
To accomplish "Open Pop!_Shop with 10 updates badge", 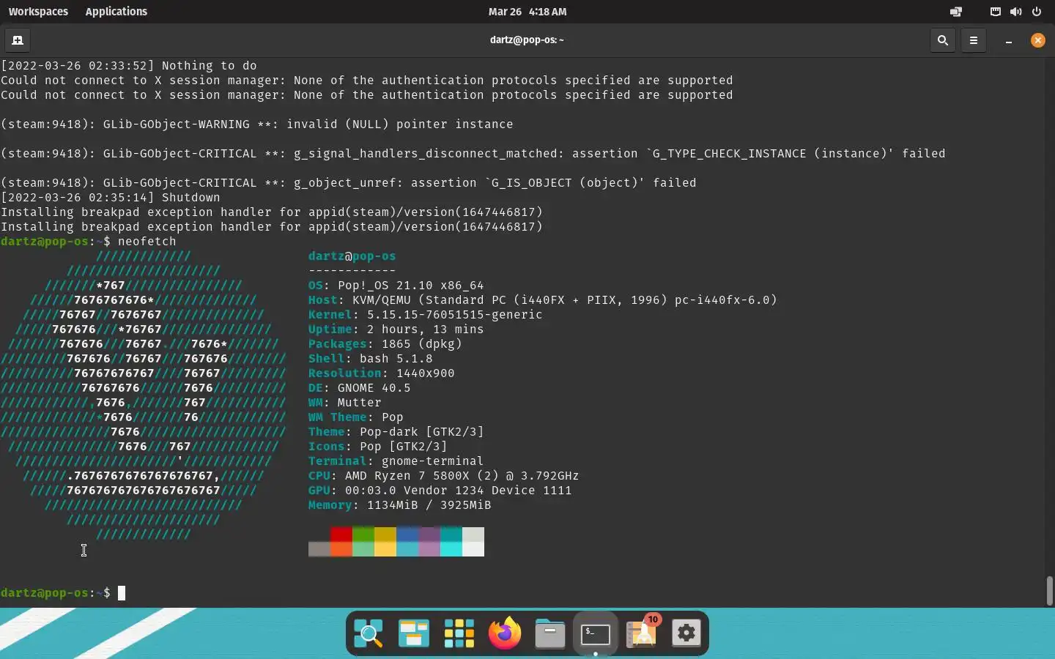I will click(x=642, y=633).
